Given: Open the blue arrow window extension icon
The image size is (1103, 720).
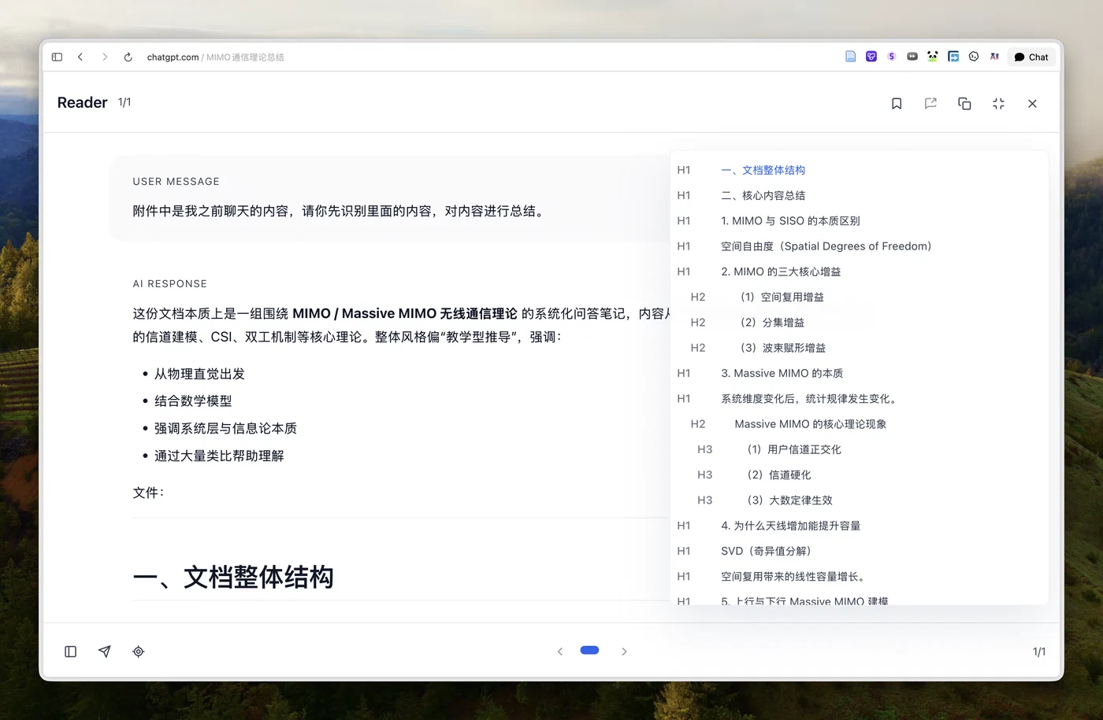Looking at the screenshot, I should [x=953, y=57].
